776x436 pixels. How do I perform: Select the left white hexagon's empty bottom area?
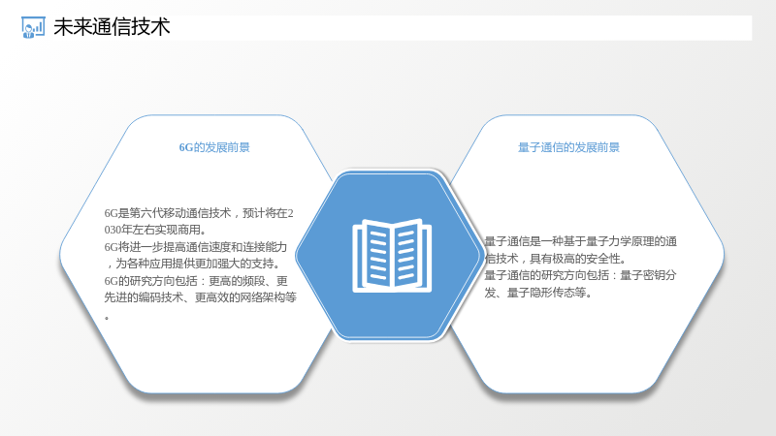pos(212,358)
